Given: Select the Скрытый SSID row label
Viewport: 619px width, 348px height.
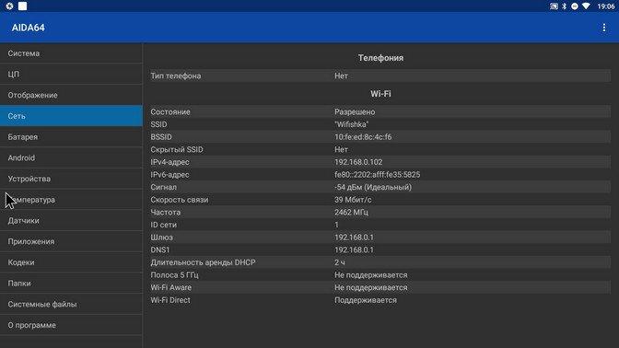Looking at the screenshot, I should click(x=177, y=149).
